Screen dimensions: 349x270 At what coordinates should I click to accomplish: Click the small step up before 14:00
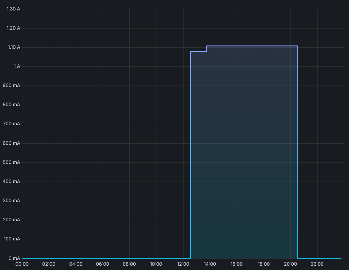click(x=207, y=49)
